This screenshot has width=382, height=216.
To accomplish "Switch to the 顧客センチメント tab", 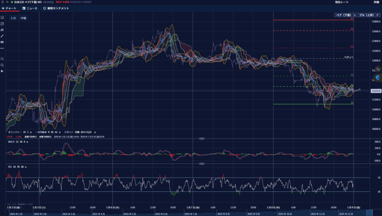I will [x=56, y=8].
